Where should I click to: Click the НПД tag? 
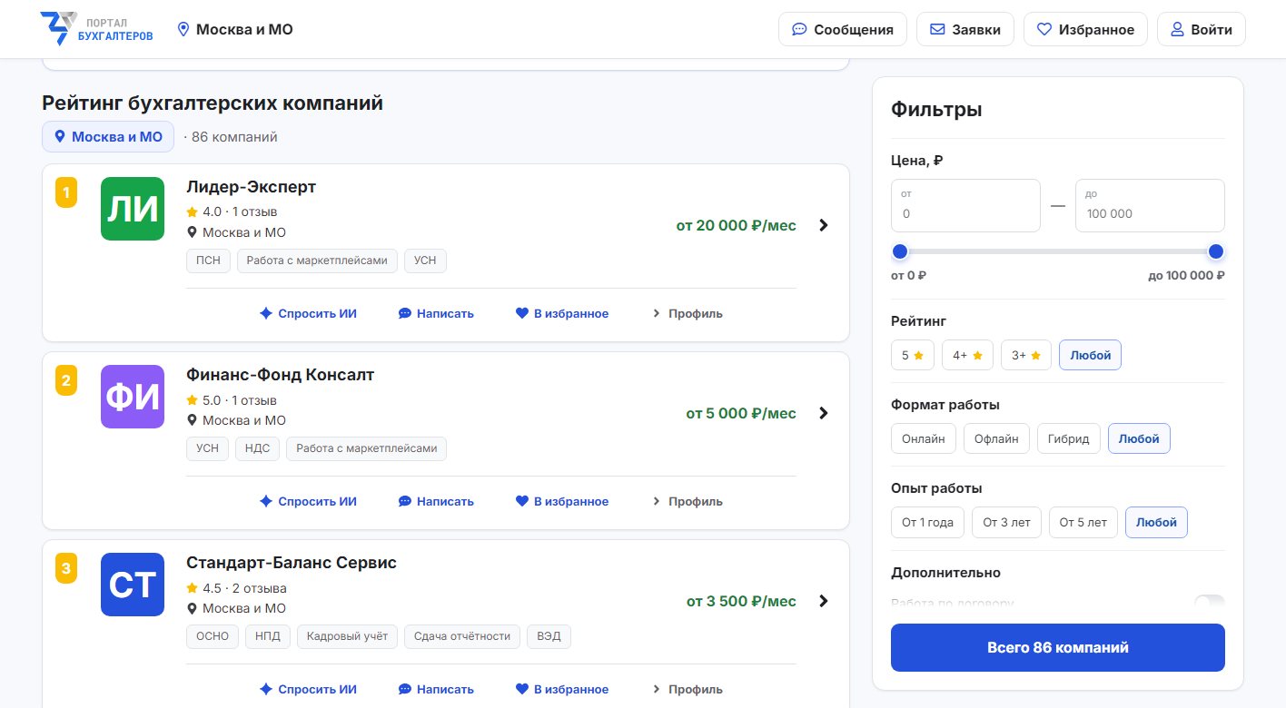[268, 636]
